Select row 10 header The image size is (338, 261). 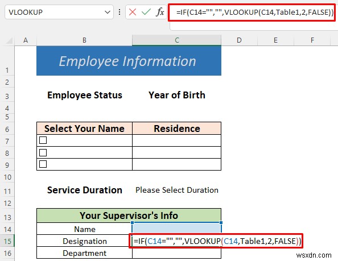point(7,177)
